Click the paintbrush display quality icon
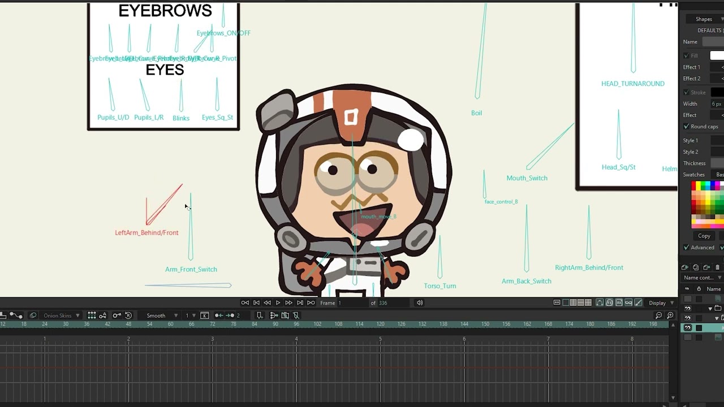The width and height of the screenshot is (724, 407). 639,303
